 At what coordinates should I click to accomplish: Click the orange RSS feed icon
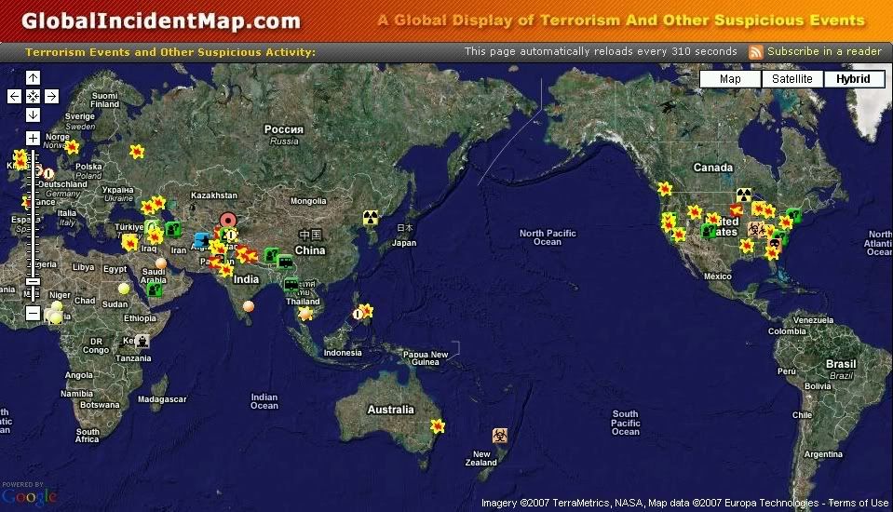[756, 52]
